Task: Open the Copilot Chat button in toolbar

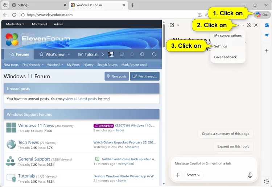Action: point(262,15)
